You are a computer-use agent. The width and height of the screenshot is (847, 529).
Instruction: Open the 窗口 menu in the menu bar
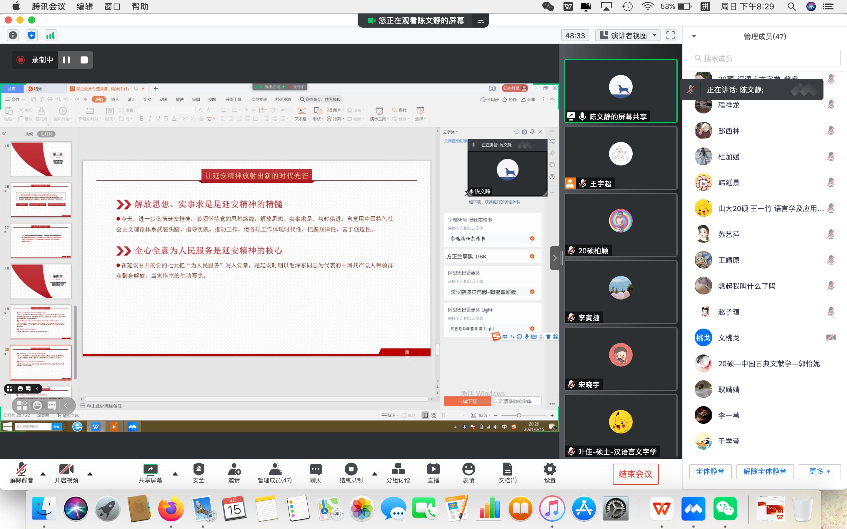(x=112, y=7)
